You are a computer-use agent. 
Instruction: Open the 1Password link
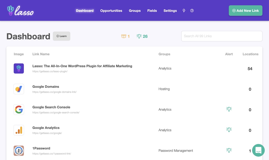41,148
